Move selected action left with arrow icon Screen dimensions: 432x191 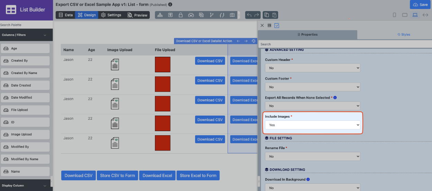click(x=238, y=41)
